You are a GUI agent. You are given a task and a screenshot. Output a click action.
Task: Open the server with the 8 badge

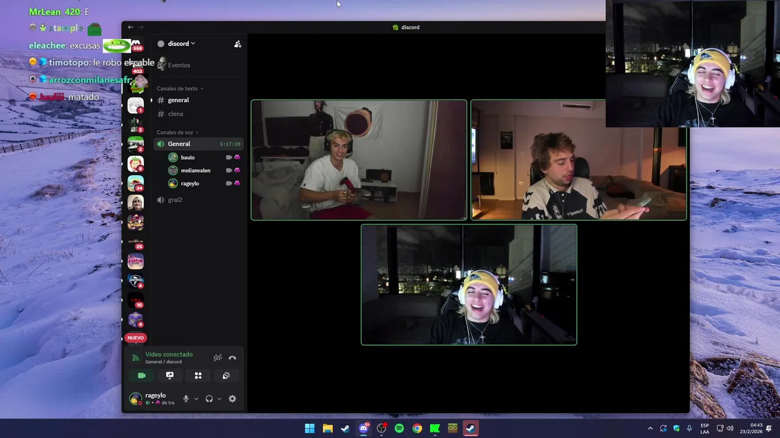(x=135, y=164)
